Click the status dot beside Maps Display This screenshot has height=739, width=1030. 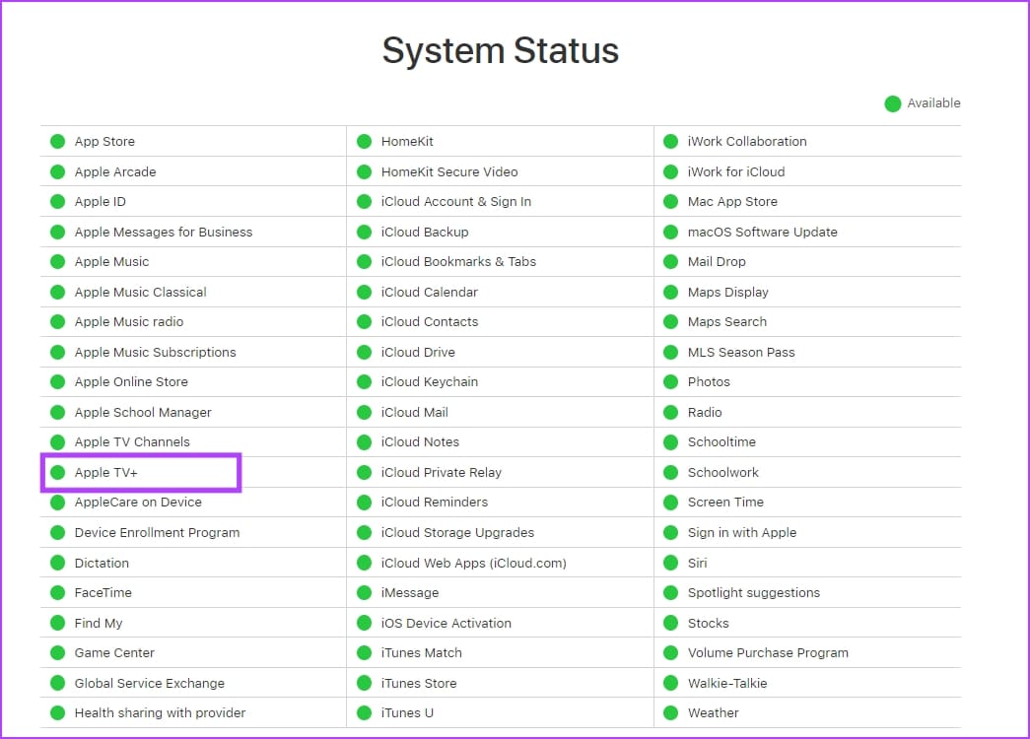coord(670,292)
